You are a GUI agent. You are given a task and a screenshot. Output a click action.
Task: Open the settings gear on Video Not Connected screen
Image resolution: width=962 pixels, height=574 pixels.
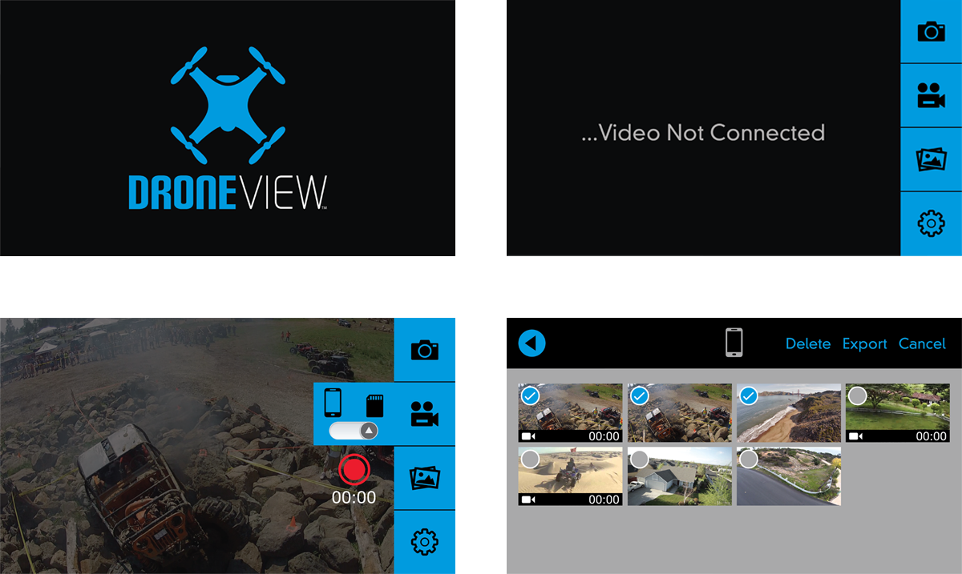931,224
